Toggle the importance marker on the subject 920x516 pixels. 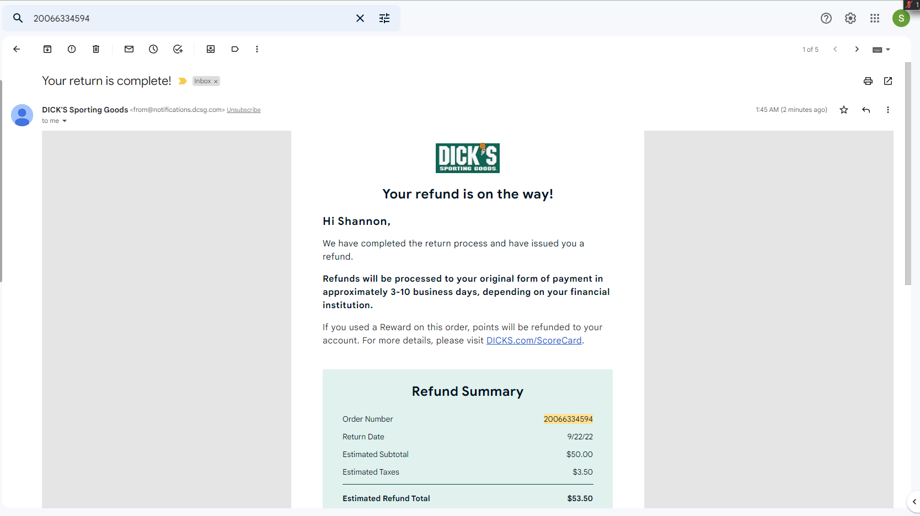[x=183, y=81]
